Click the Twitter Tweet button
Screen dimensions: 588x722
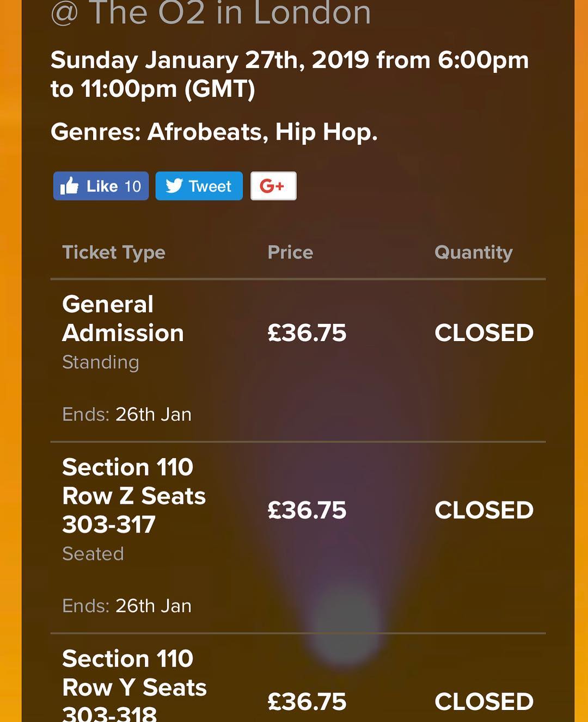199,186
